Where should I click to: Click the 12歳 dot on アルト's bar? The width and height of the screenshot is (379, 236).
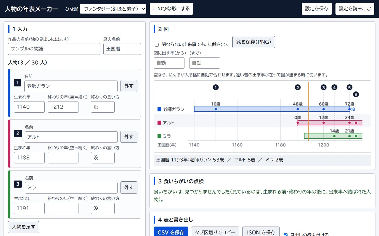tap(324, 123)
